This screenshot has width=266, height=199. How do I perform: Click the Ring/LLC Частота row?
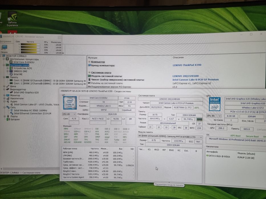click(98, 174)
